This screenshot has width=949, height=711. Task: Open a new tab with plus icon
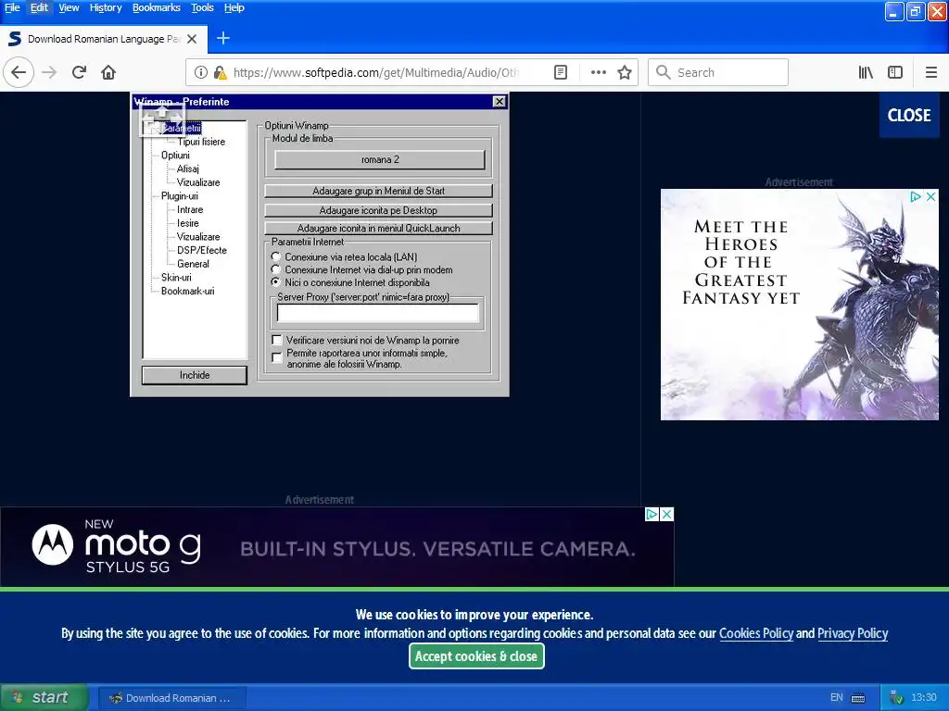click(223, 39)
